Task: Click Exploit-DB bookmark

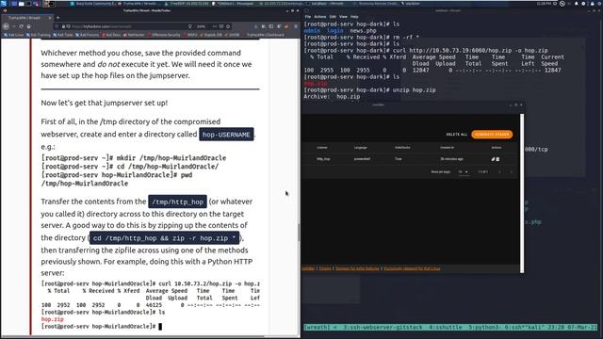Action: 211,35
